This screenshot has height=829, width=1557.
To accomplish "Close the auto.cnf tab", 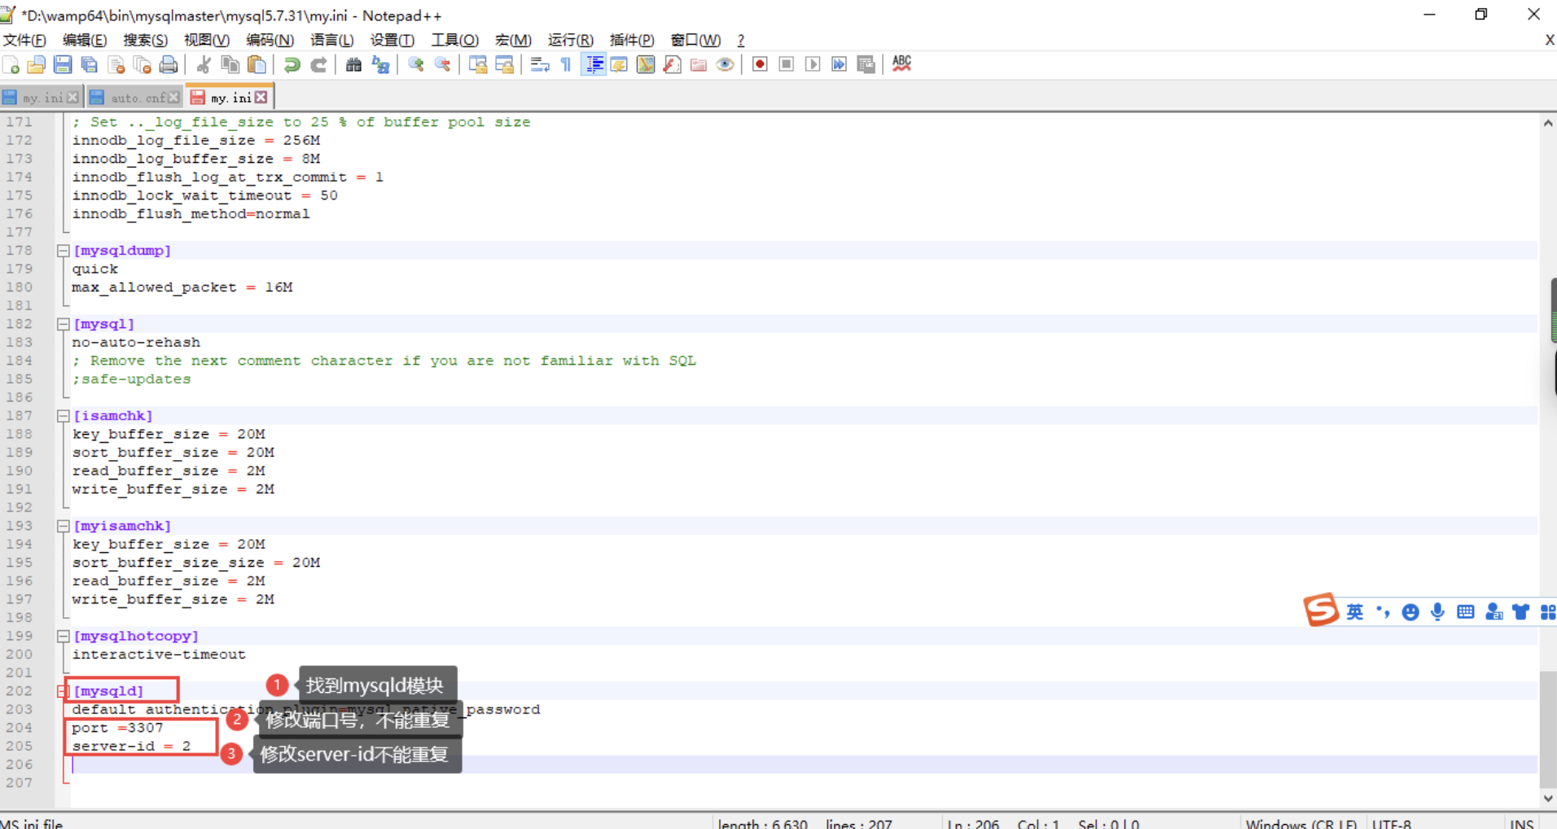I will pyautogui.click(x=173, y=98).
